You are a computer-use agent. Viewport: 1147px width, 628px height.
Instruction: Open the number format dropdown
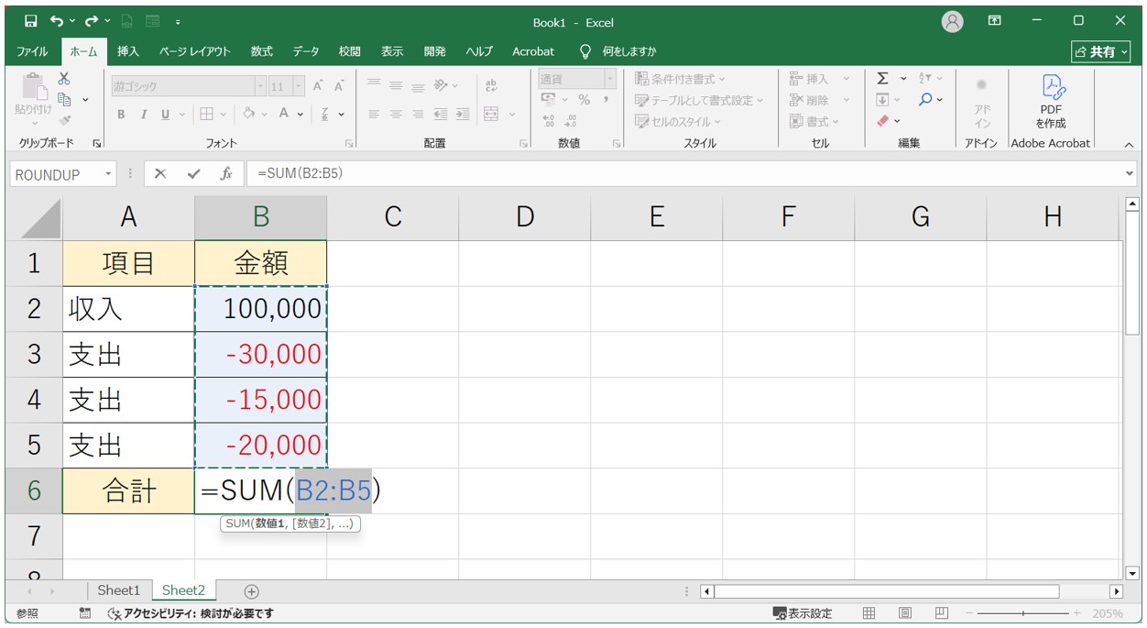pos(611,80)
